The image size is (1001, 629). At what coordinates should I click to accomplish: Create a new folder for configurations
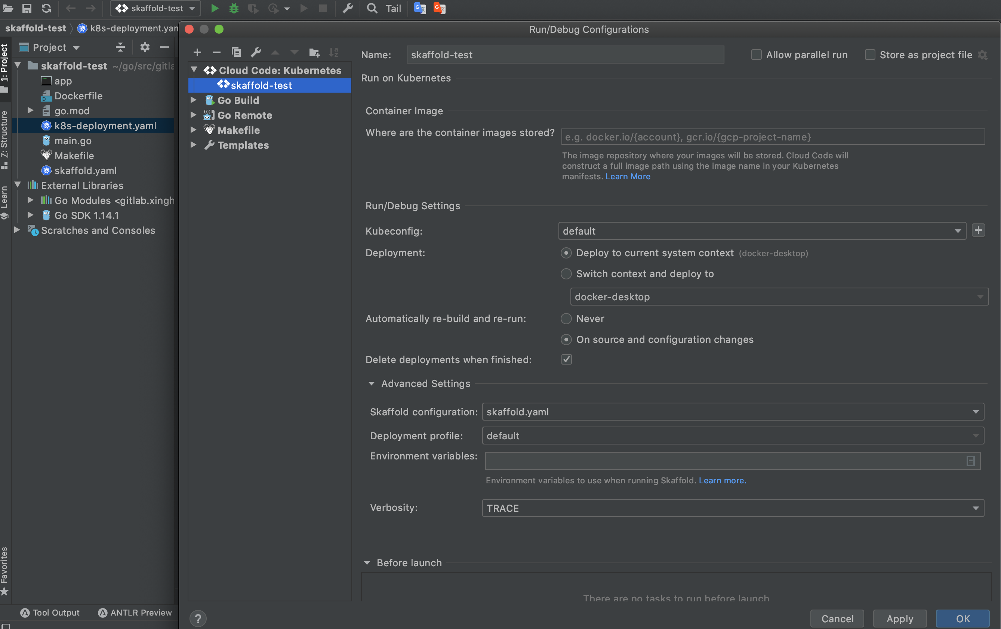[314, 52]
